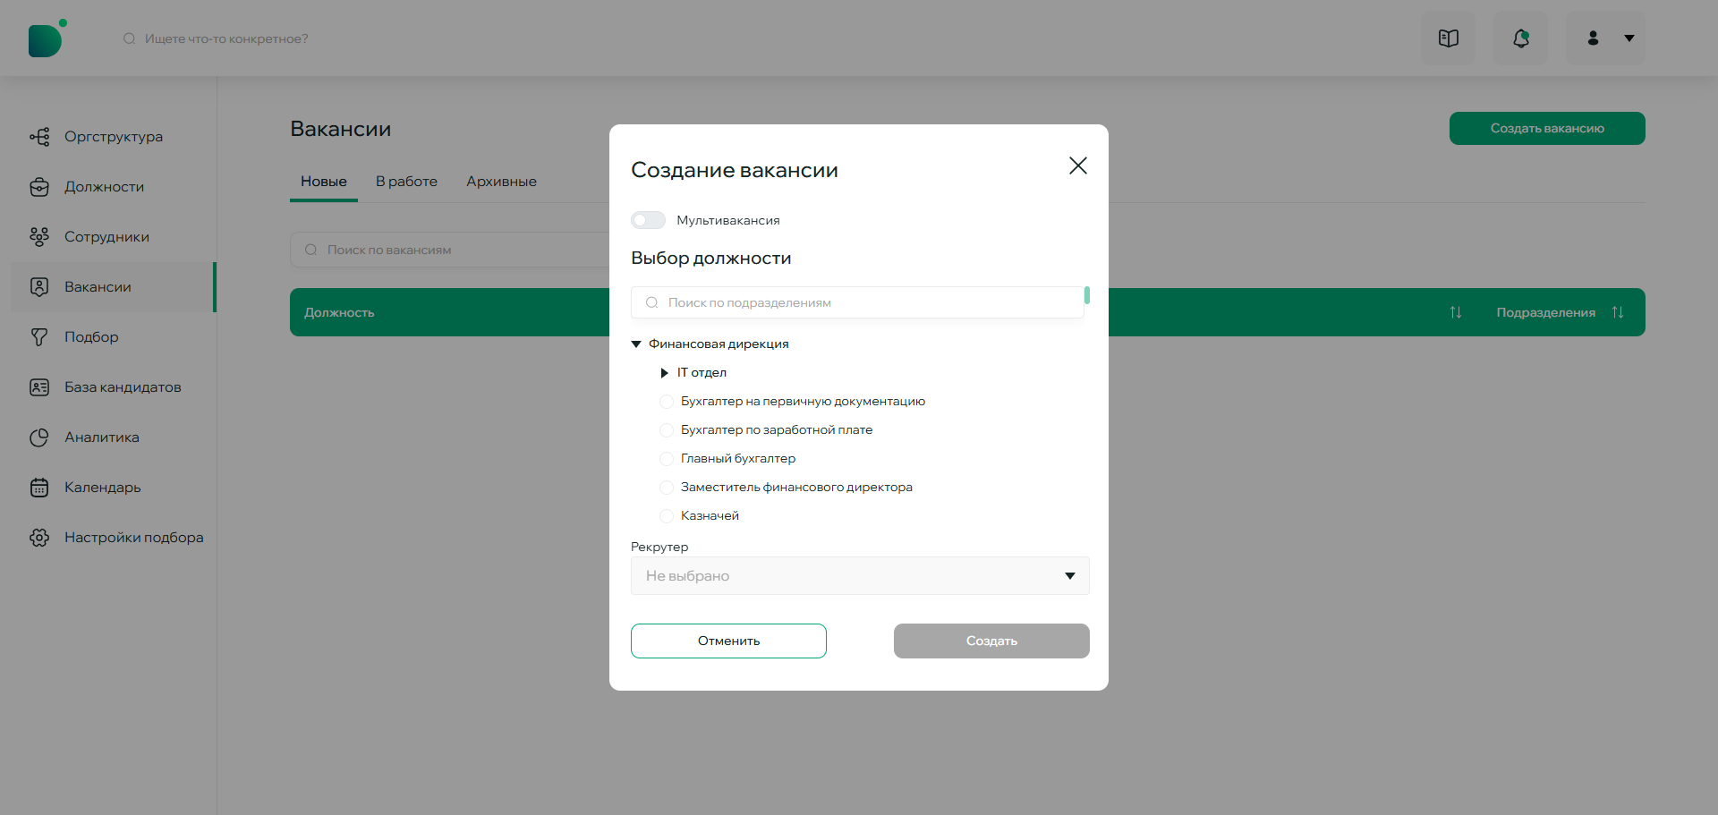The height and width of the screenshot is (815, 1718).
Task: Expand the IT отдел node
Action: click(x=664, y=373)
